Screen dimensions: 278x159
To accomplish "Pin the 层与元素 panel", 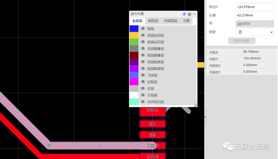I will point(184,14).
